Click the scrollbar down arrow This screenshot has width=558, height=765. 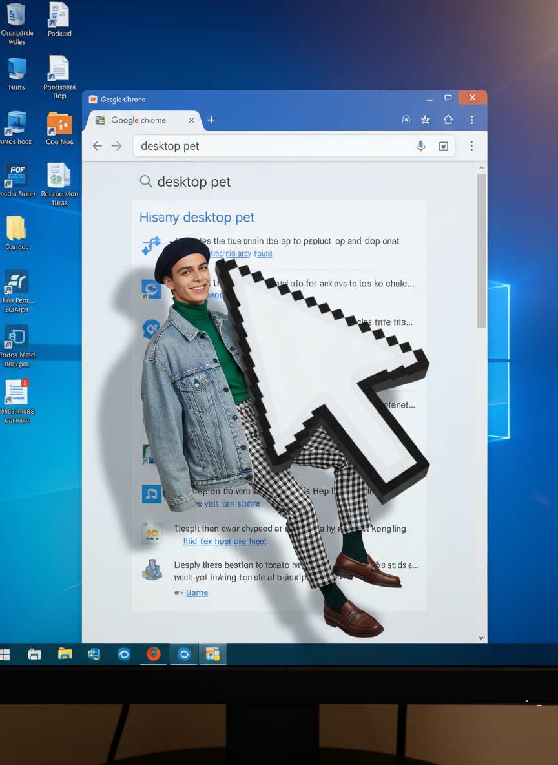pos(480,638)
